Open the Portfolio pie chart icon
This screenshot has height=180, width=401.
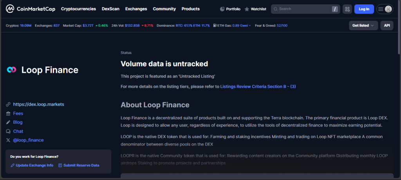222,9
